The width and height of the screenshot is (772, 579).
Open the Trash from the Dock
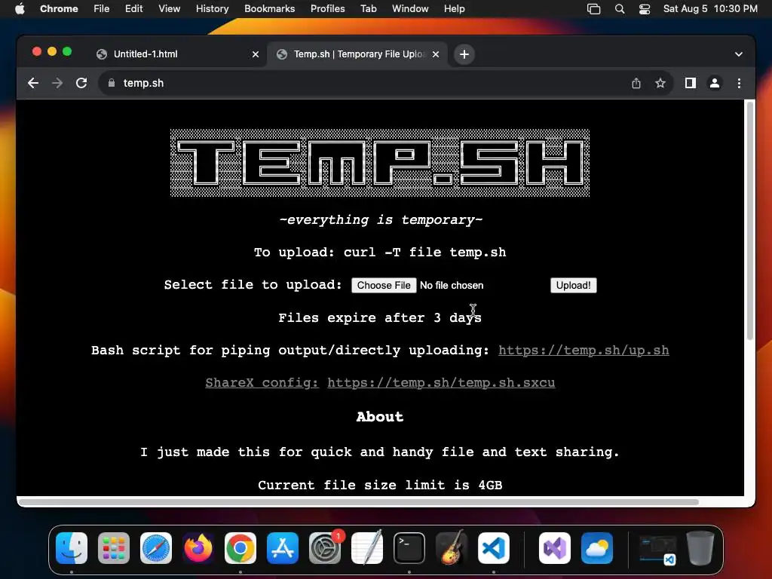[700, 548]
